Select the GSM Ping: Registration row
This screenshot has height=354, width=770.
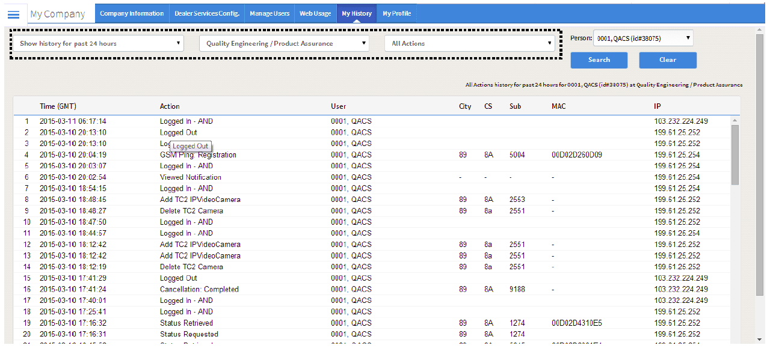pos(198,155)
